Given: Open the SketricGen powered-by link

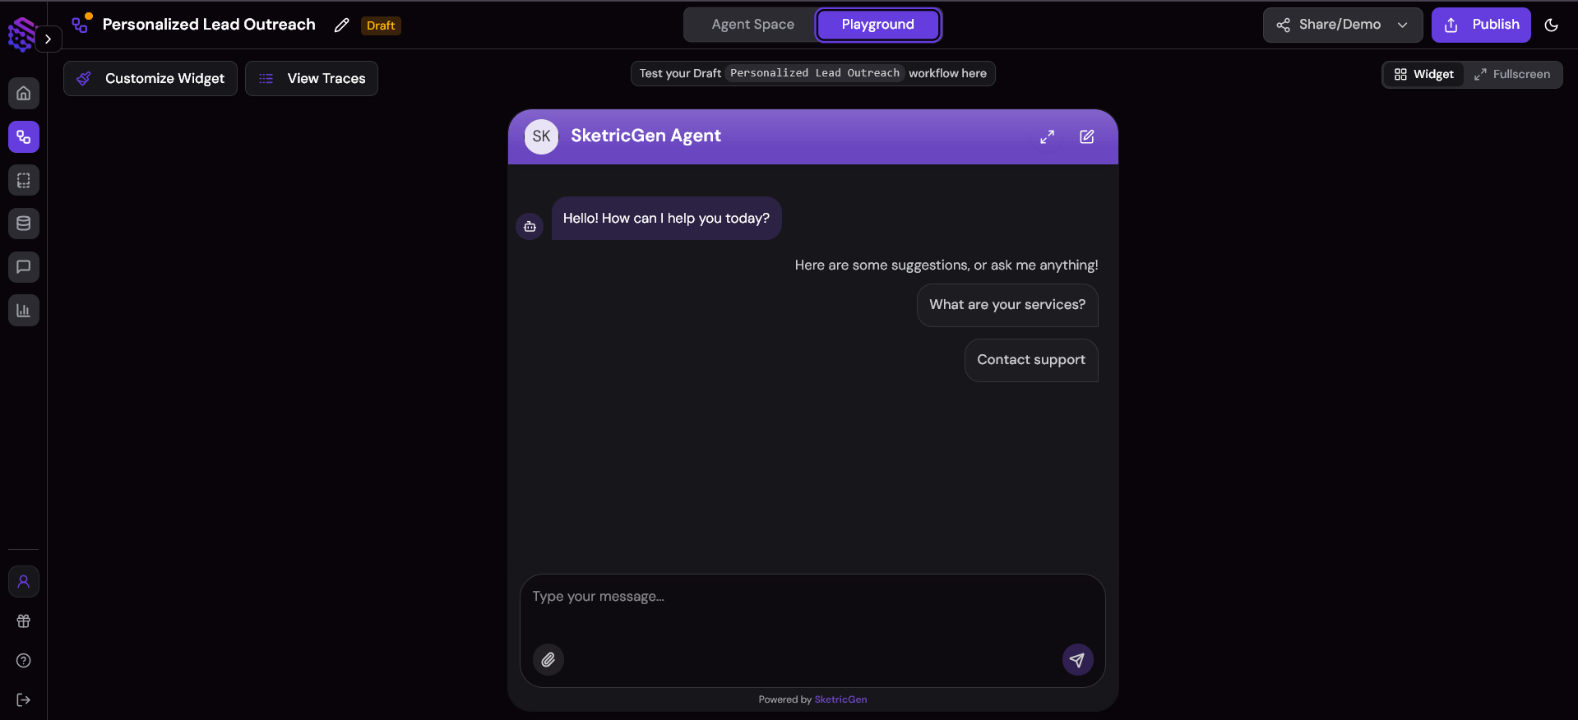Looking at the screenshot, I should pyautogui.click(x=840, y=699).
